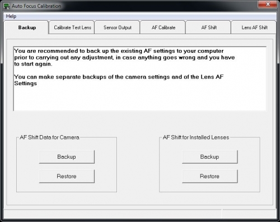This screenshot has height=222, width=280.
Task: Open the Sensor Output tab
Action: 118,27
